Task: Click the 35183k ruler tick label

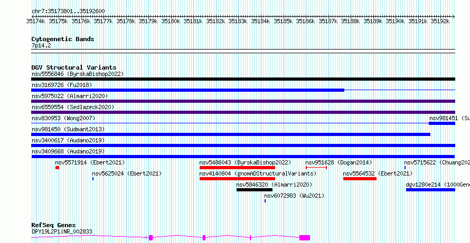Action: tap(238, 21)
